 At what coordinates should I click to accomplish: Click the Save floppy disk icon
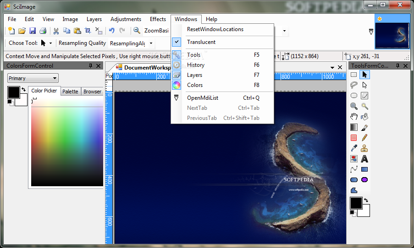click(33, 31)
